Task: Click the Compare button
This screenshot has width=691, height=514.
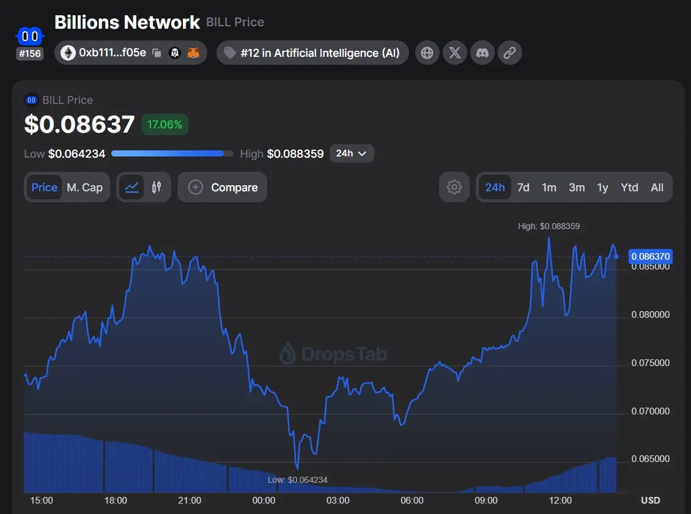Action: 222,187
